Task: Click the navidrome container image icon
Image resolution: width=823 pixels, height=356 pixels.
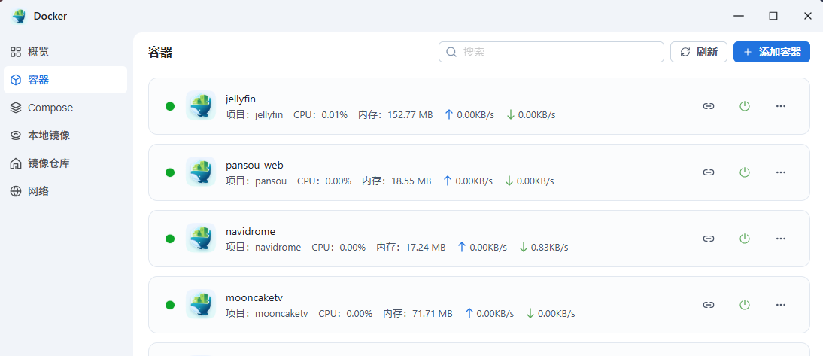Action: 201,239
